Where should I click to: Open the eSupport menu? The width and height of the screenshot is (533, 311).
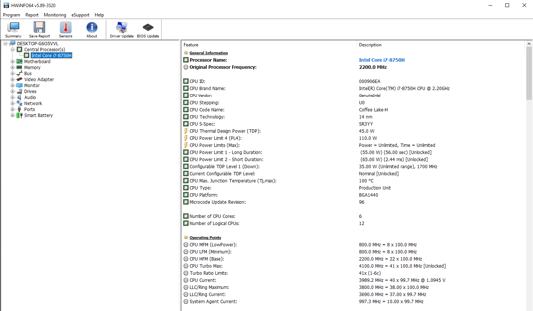80,15
